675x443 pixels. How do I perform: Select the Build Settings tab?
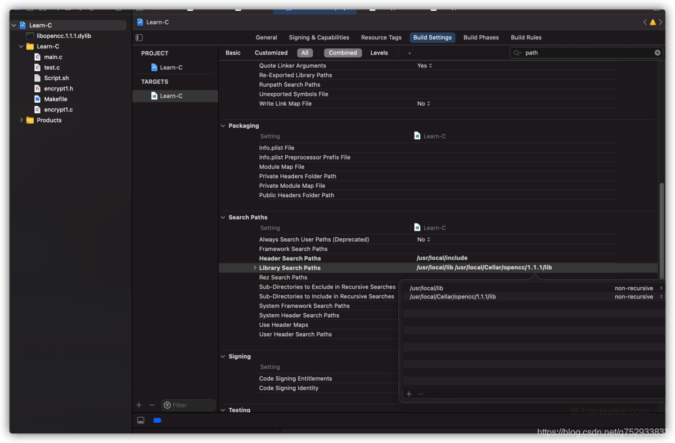coord(432,38)
